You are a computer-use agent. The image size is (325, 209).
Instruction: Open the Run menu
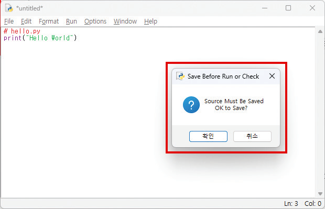[71, 21]
